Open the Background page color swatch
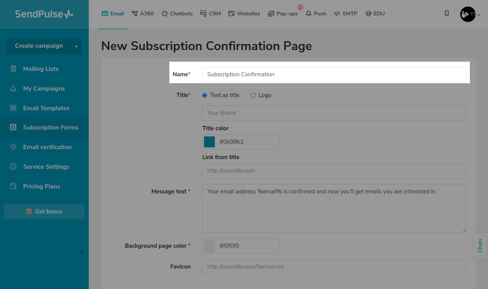The width and height of the screenshot is (488, 289). (209, 246)
